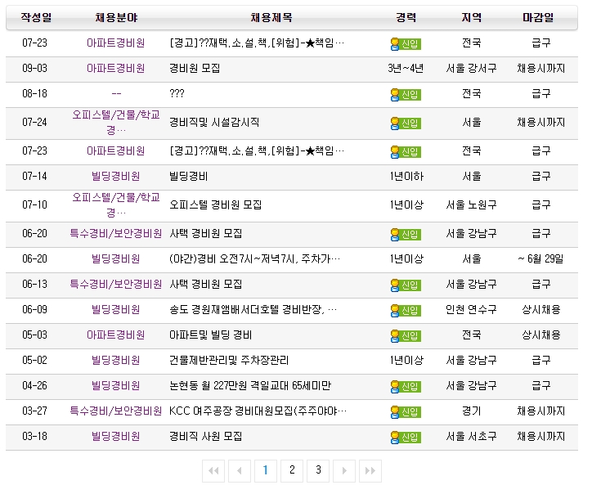Image resolution: width=601 pixels, height=494 pixels.
Task: Click the 상시채용 deadline in the 06-09 row
Action: (540, 309)
